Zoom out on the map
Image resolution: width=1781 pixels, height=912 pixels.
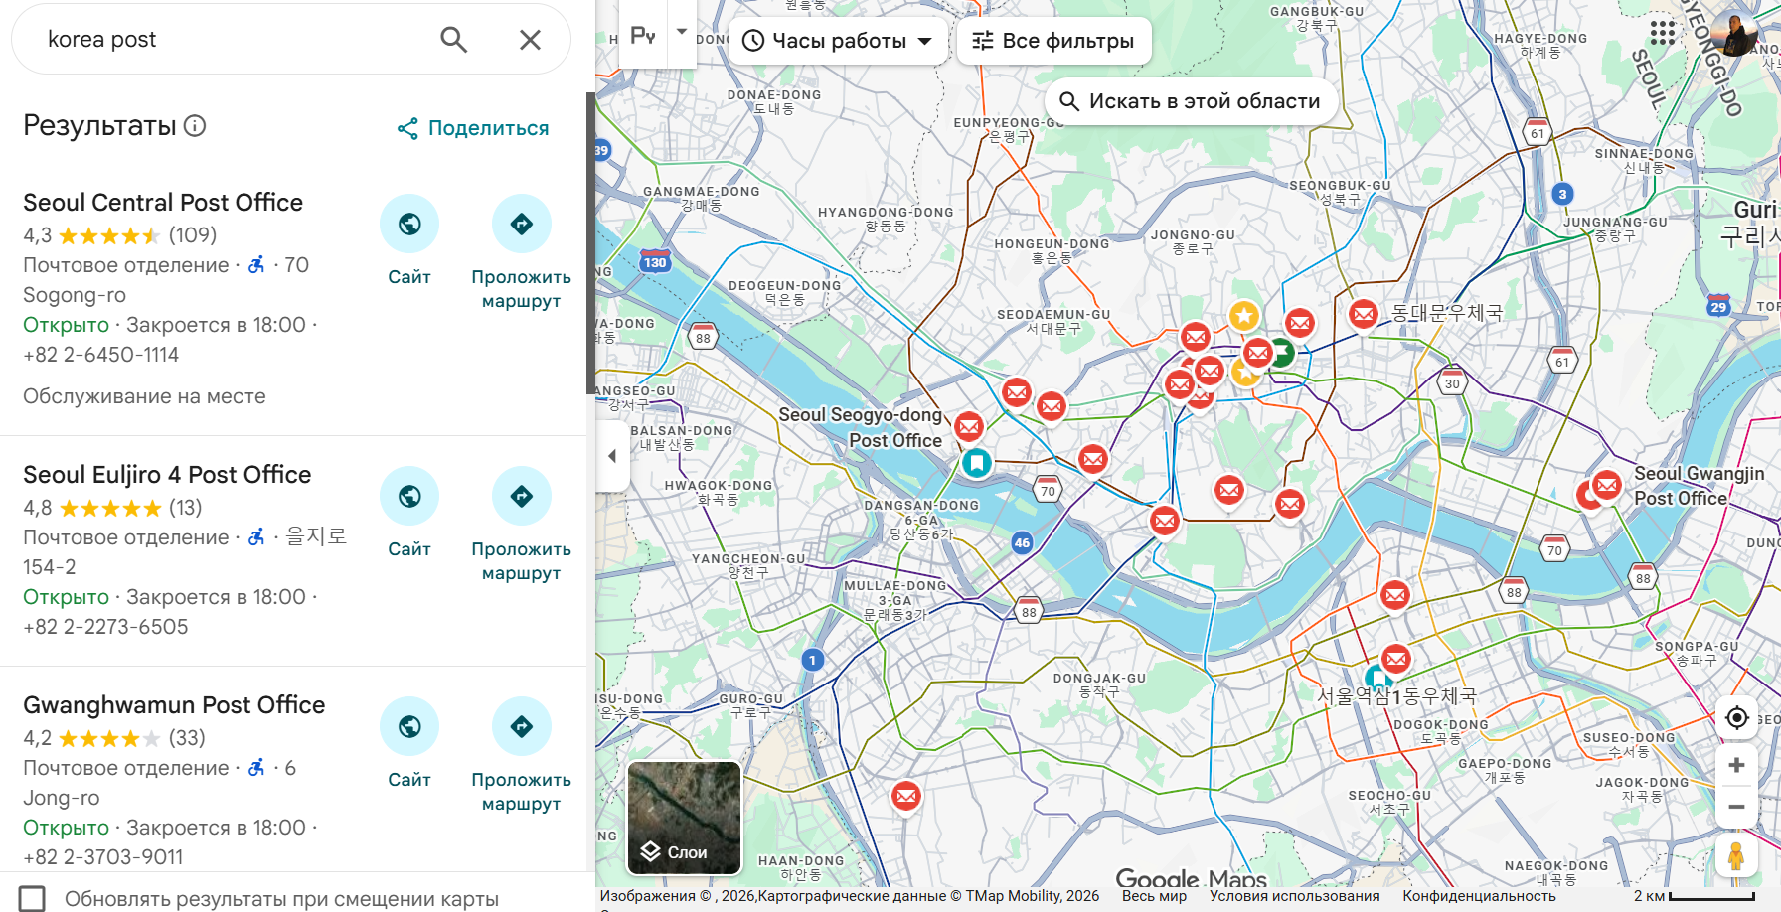1736,807
